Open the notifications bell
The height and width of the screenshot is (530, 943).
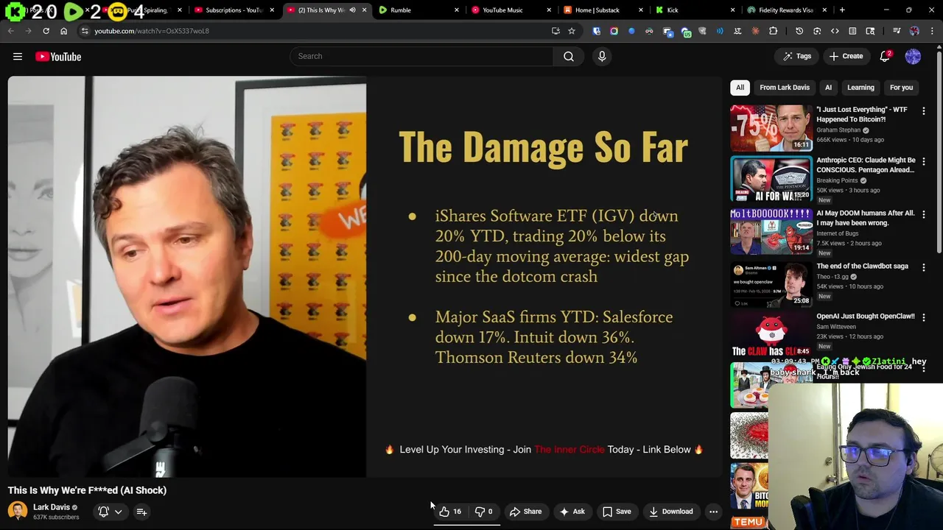coord(886,57)
